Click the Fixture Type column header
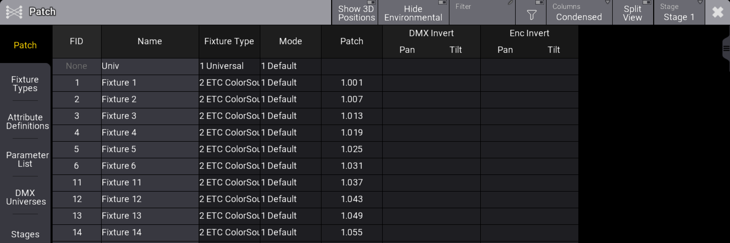 point(229,41)
